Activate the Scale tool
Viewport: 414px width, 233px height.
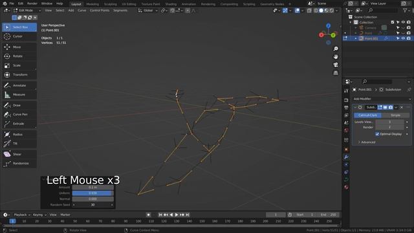click(x=19, y=65)
